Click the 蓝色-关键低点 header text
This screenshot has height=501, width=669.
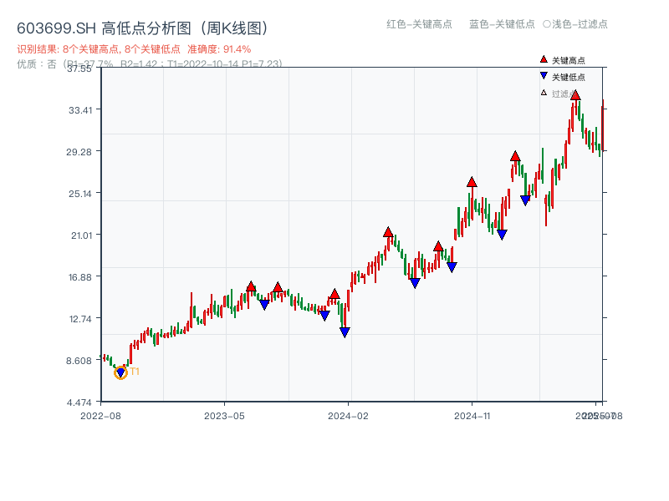(502, 24)
